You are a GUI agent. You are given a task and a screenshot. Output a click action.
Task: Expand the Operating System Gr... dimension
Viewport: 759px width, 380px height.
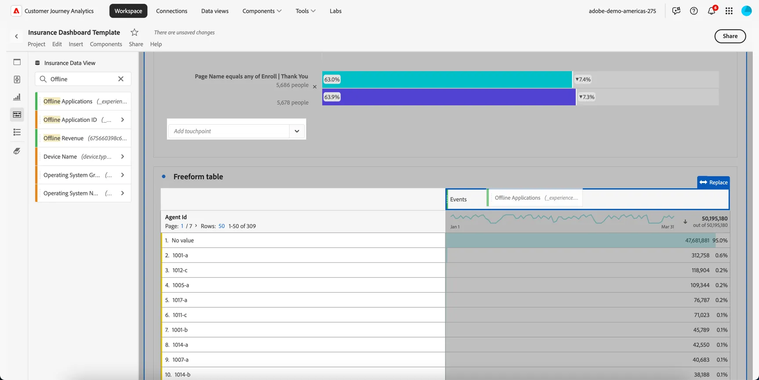pyautogui.click(x=123, y=175)
